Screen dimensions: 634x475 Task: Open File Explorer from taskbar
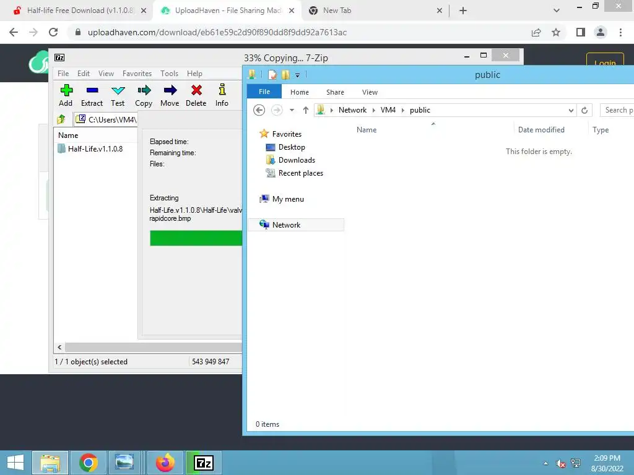(50, 463)
